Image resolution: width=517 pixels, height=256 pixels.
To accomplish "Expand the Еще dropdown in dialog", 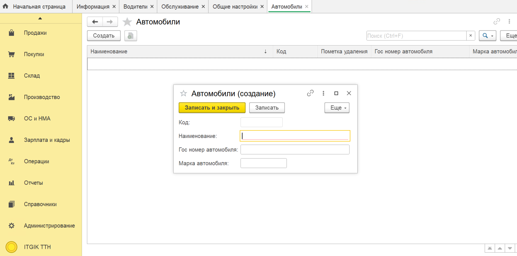I will [x=337, y=108].
